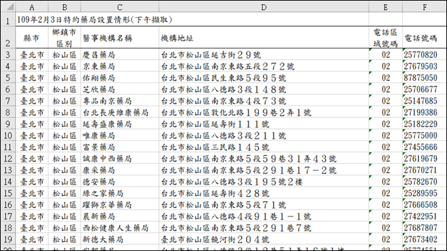The image size is (447, 251).
Task: Select the cell '誠康中西藥局'
Action: [x=120, y=159]
